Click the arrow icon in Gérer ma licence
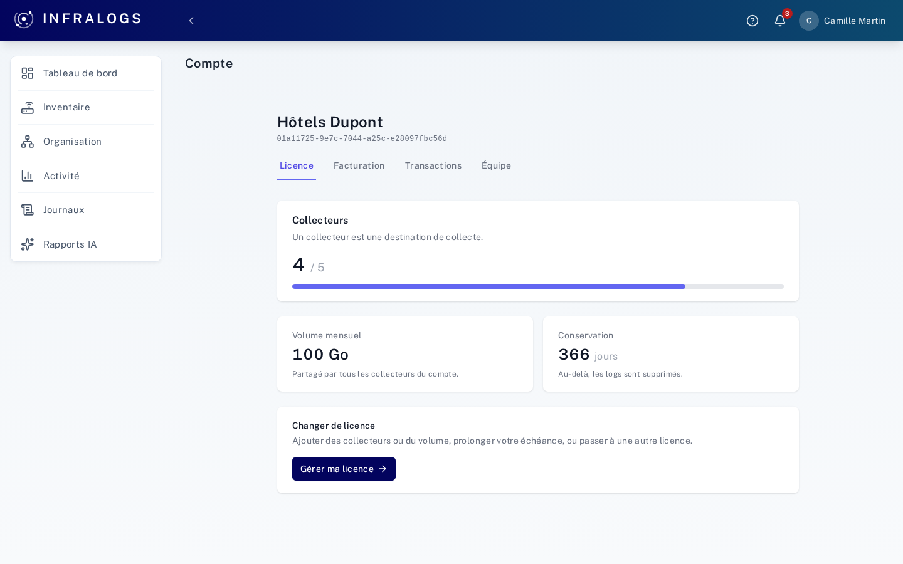Image resolution: width=903 pixels, height=564 pixels. (x=383, y=469)
